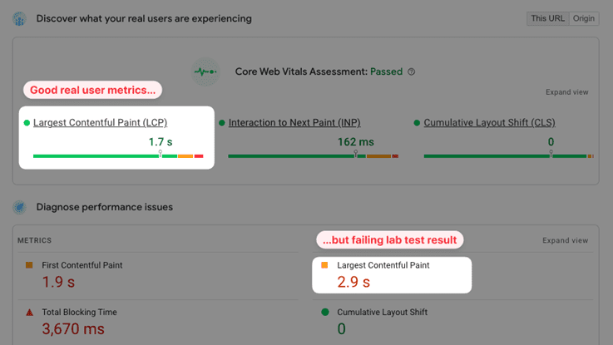Screen dimensions: 613x345
Task: Open the Largest Contentful Paint (LCP) link
Action: tap(100, 123)
